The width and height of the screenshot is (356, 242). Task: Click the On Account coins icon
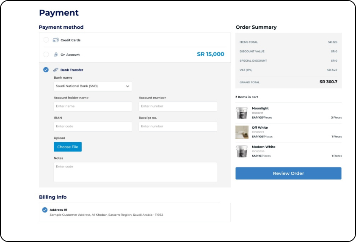click(55, 55)
